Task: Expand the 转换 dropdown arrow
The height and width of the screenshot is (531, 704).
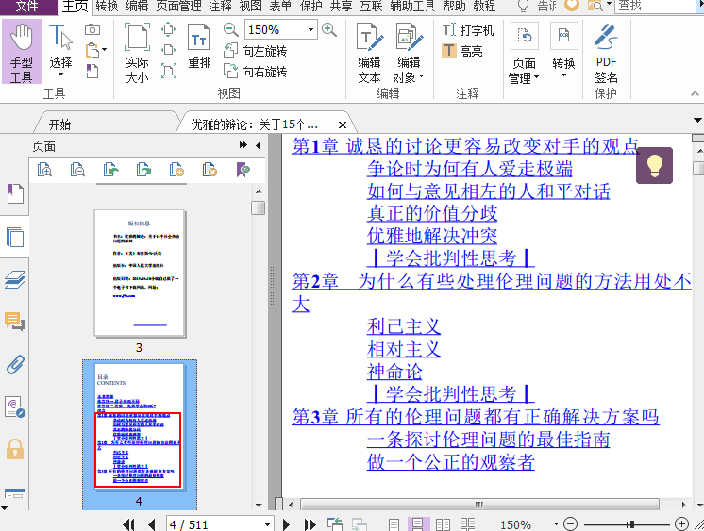Action: (563, 75)
